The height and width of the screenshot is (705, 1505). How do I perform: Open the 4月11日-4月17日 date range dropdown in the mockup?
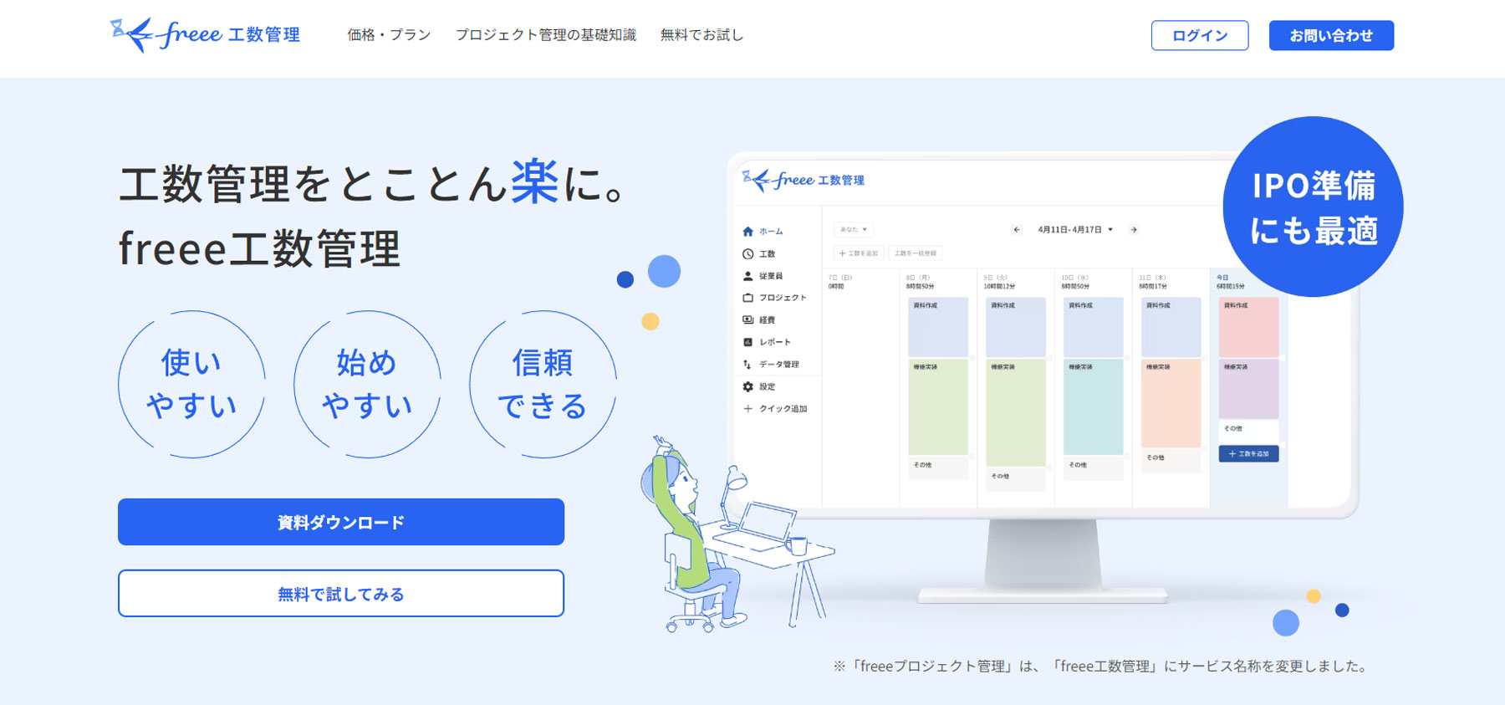(x=1075, y=229)
